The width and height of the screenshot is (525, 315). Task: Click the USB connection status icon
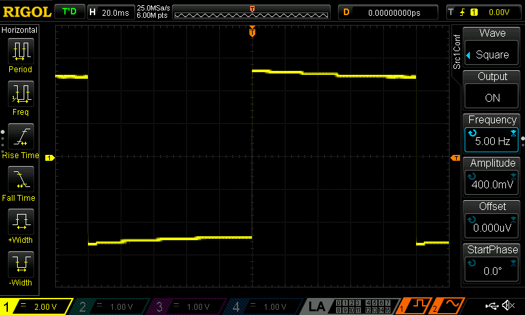492,306
